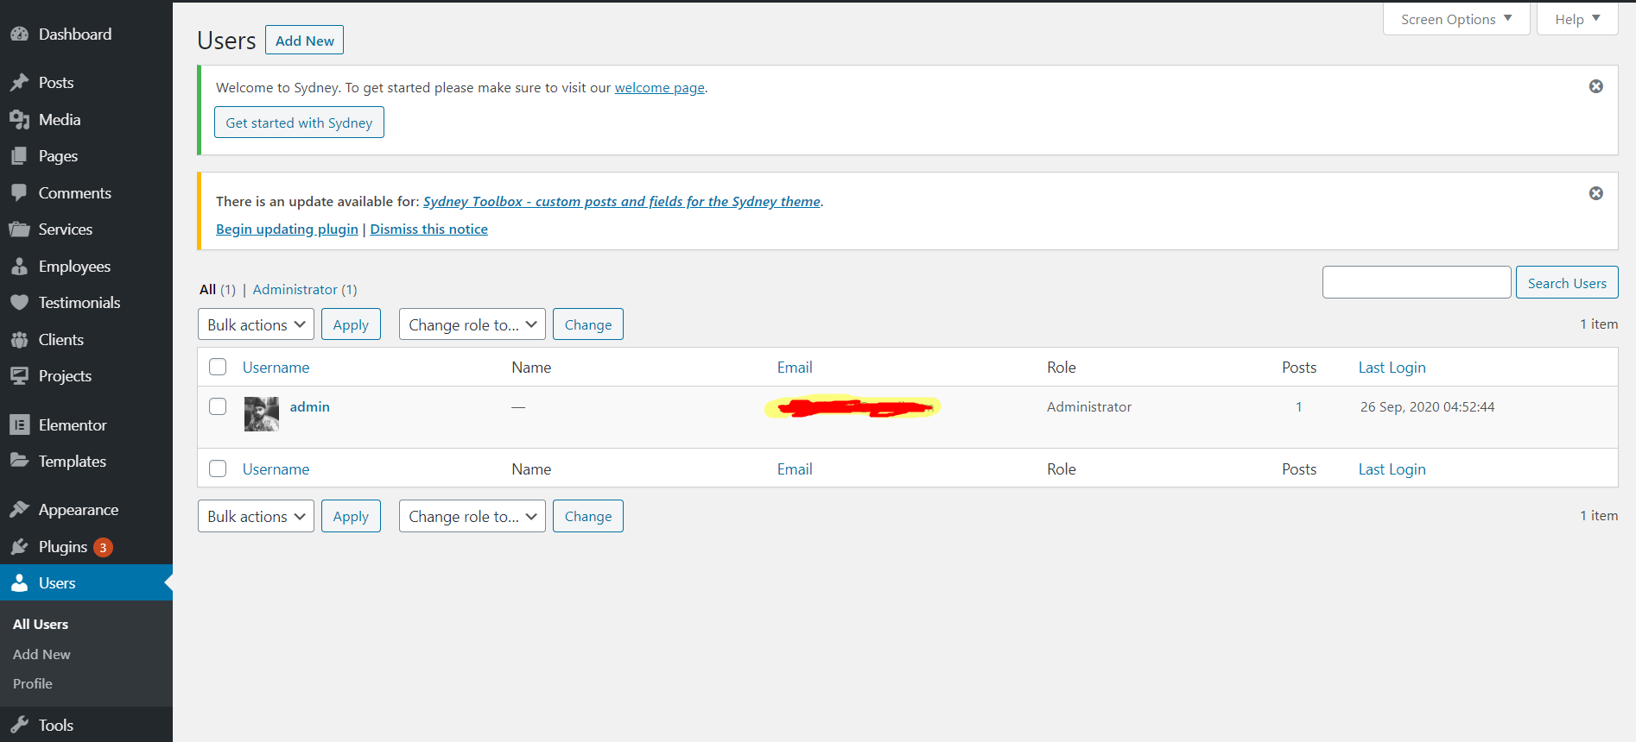Screen dimensions: 1636x742
Task: Click the Search Users button
Action: 1567,283
